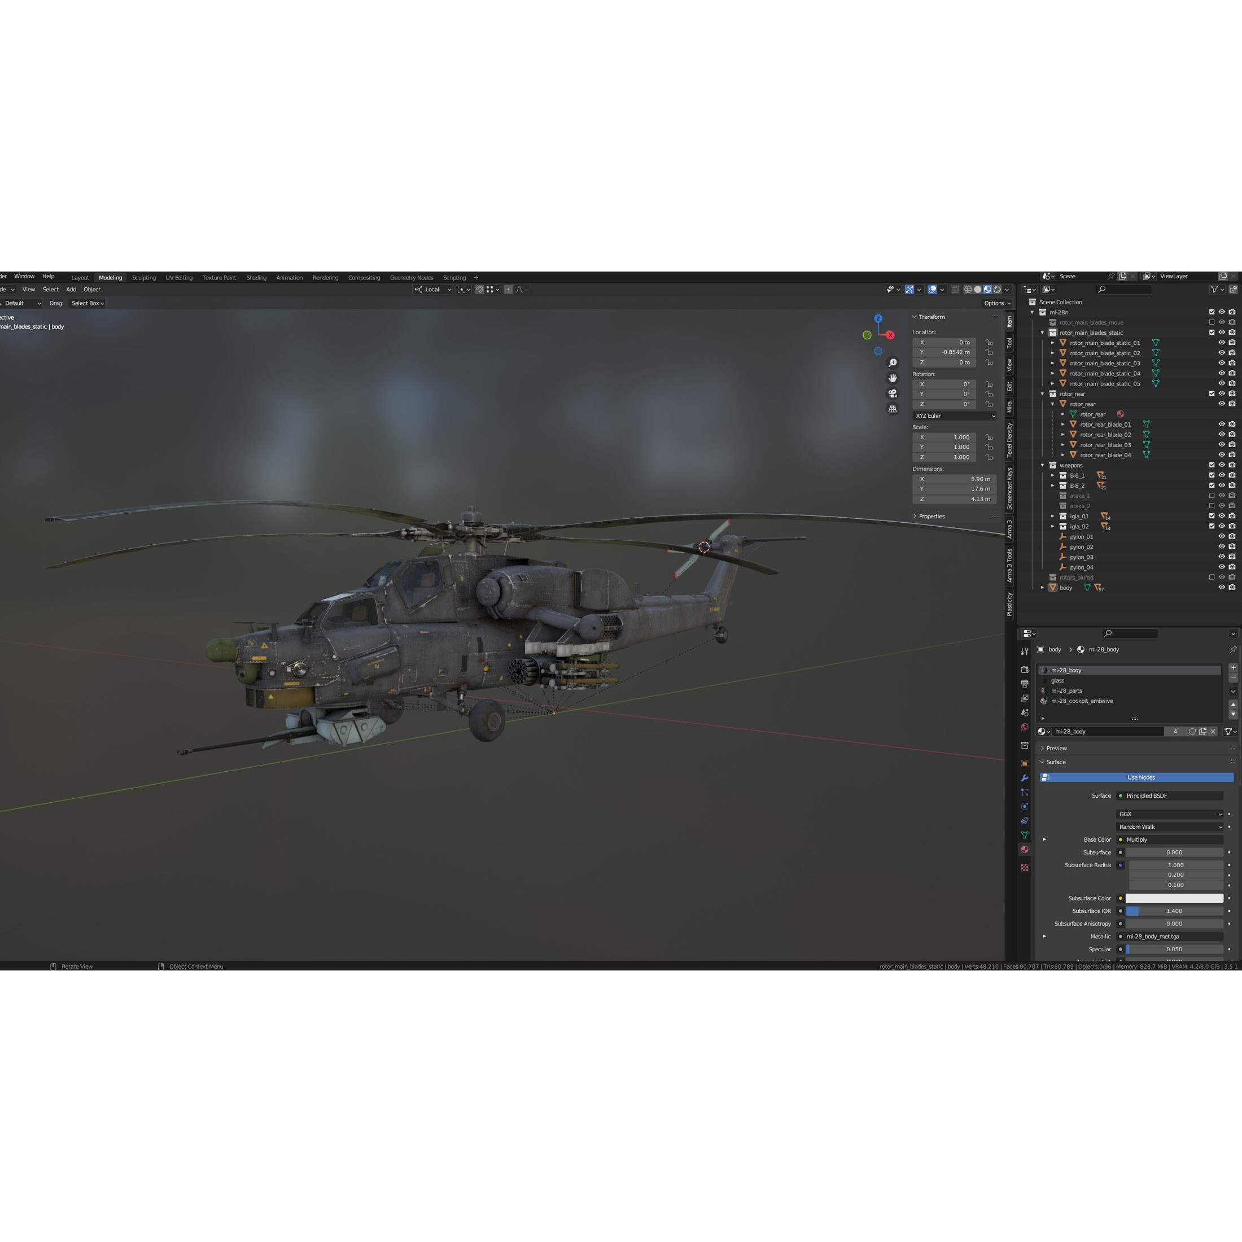Open the Texture Properties checkered tab
Viewport: 1242px width, 1242px height.
pos(1025,867)
